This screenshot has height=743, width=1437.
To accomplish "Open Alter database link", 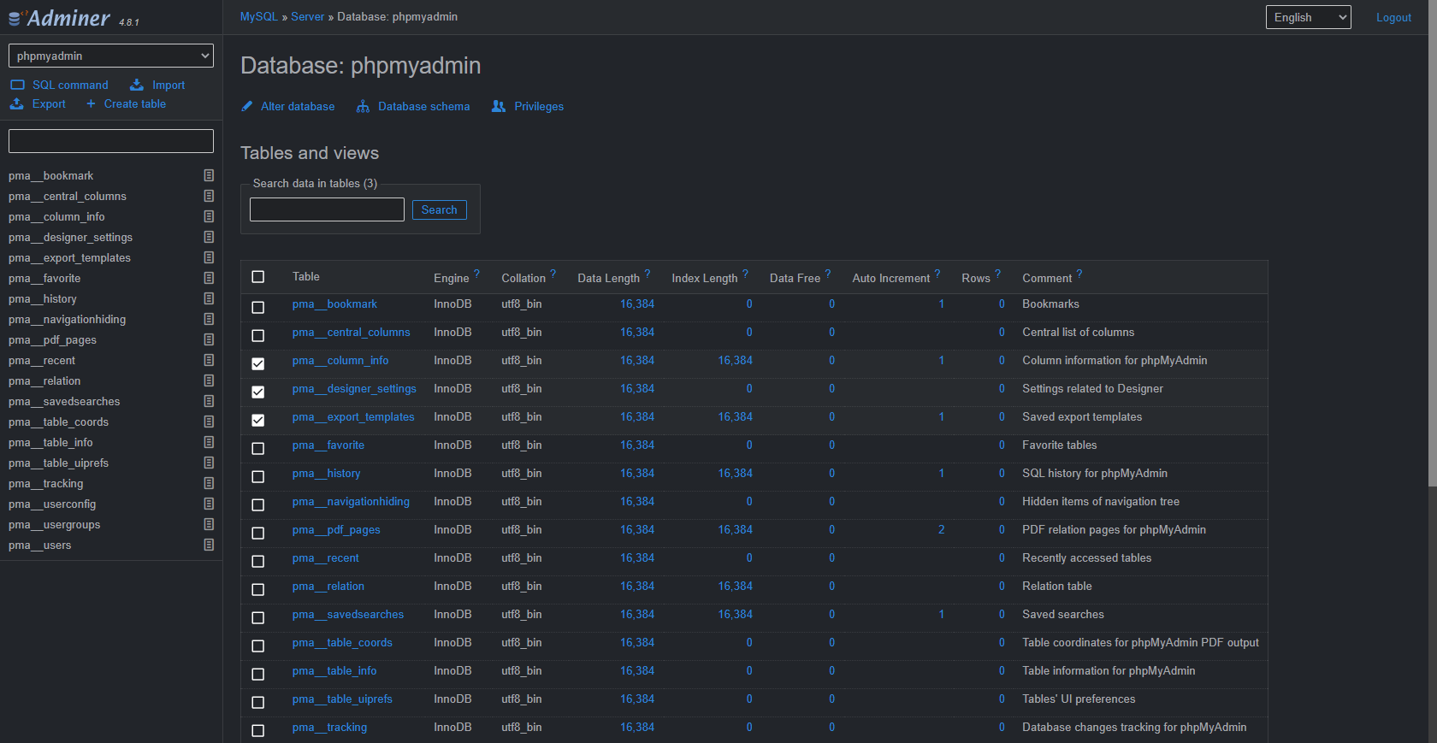I will click(288, 106).
